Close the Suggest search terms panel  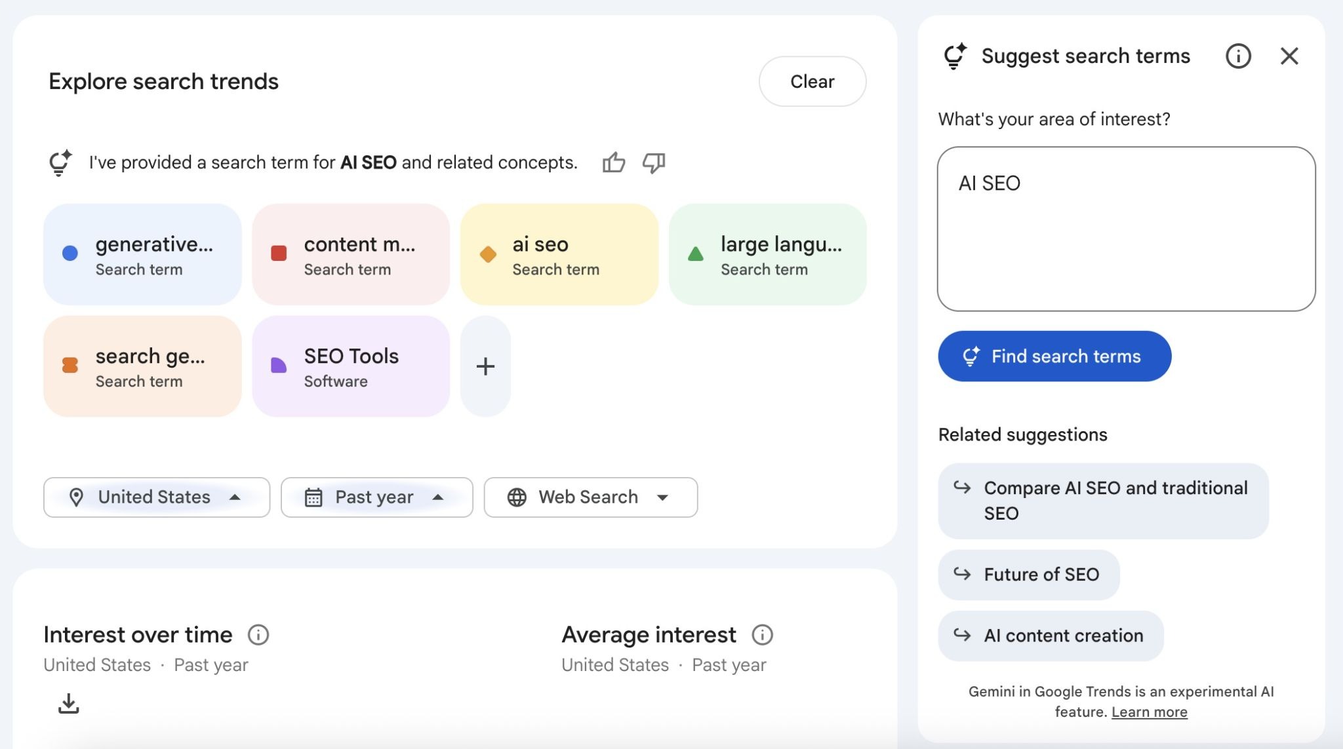point(1290,56)
